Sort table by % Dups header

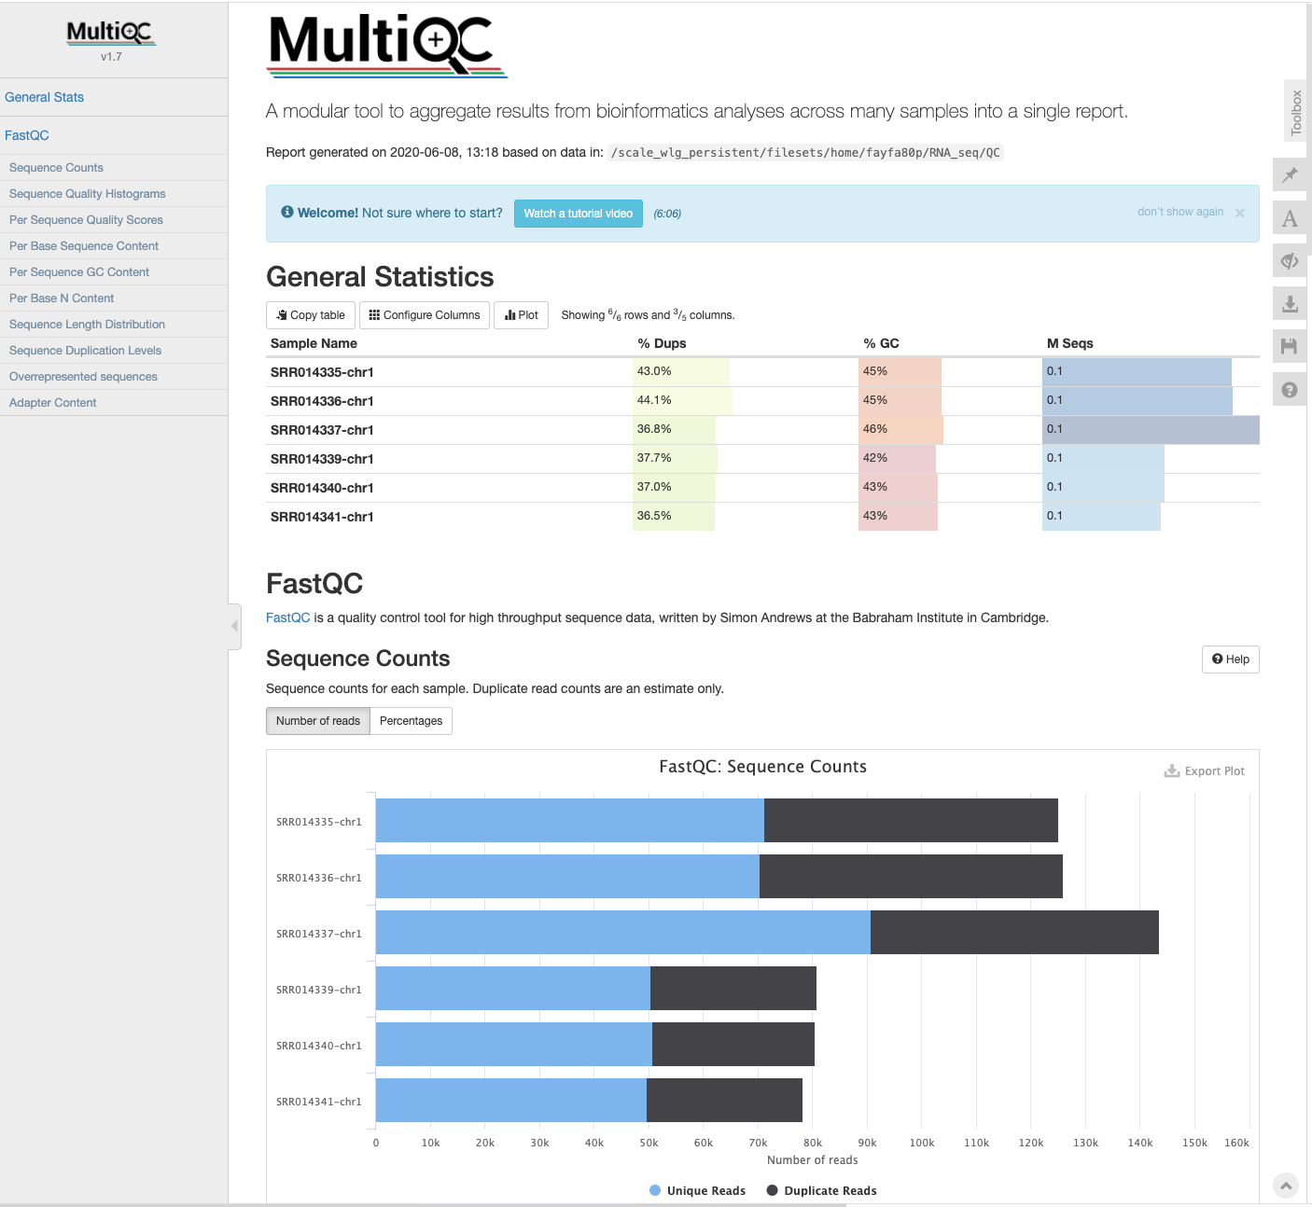[662, 343]
